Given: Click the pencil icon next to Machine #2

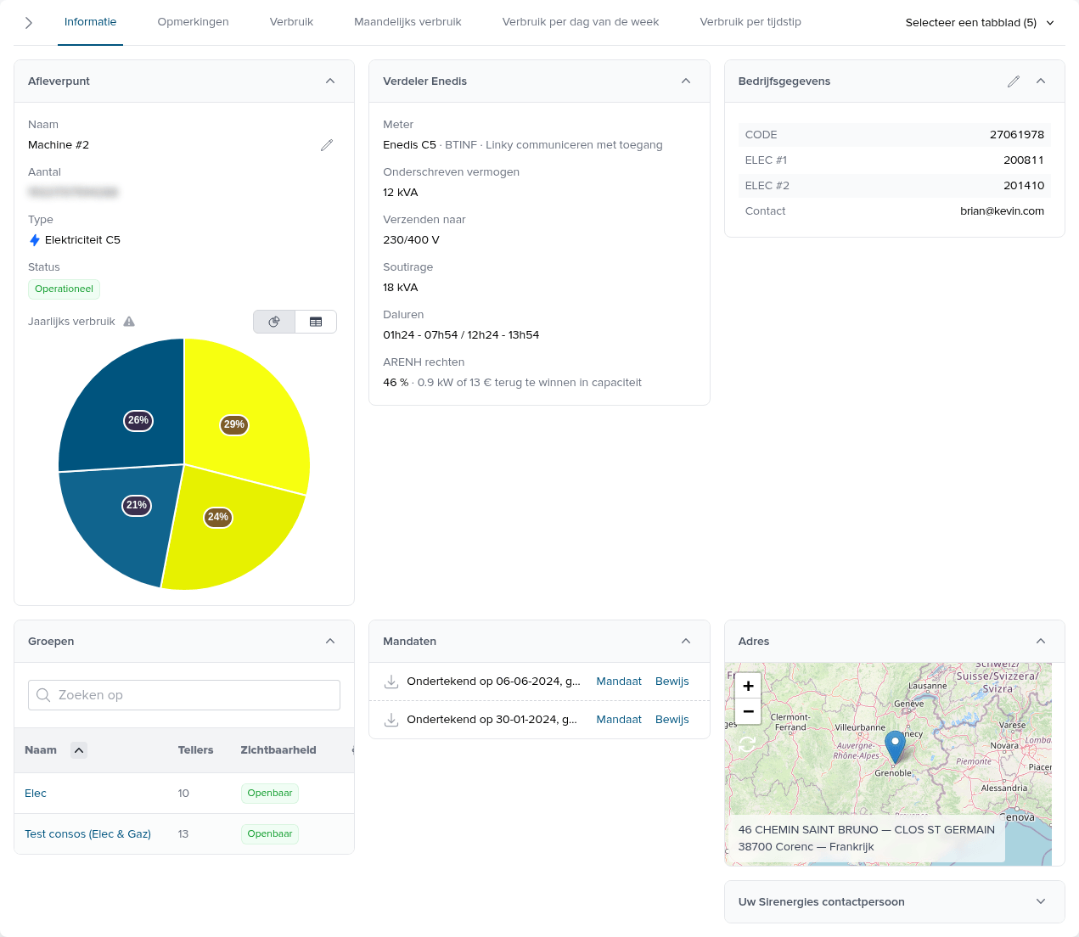Looking at the screenshot, I should click(327, 145).
